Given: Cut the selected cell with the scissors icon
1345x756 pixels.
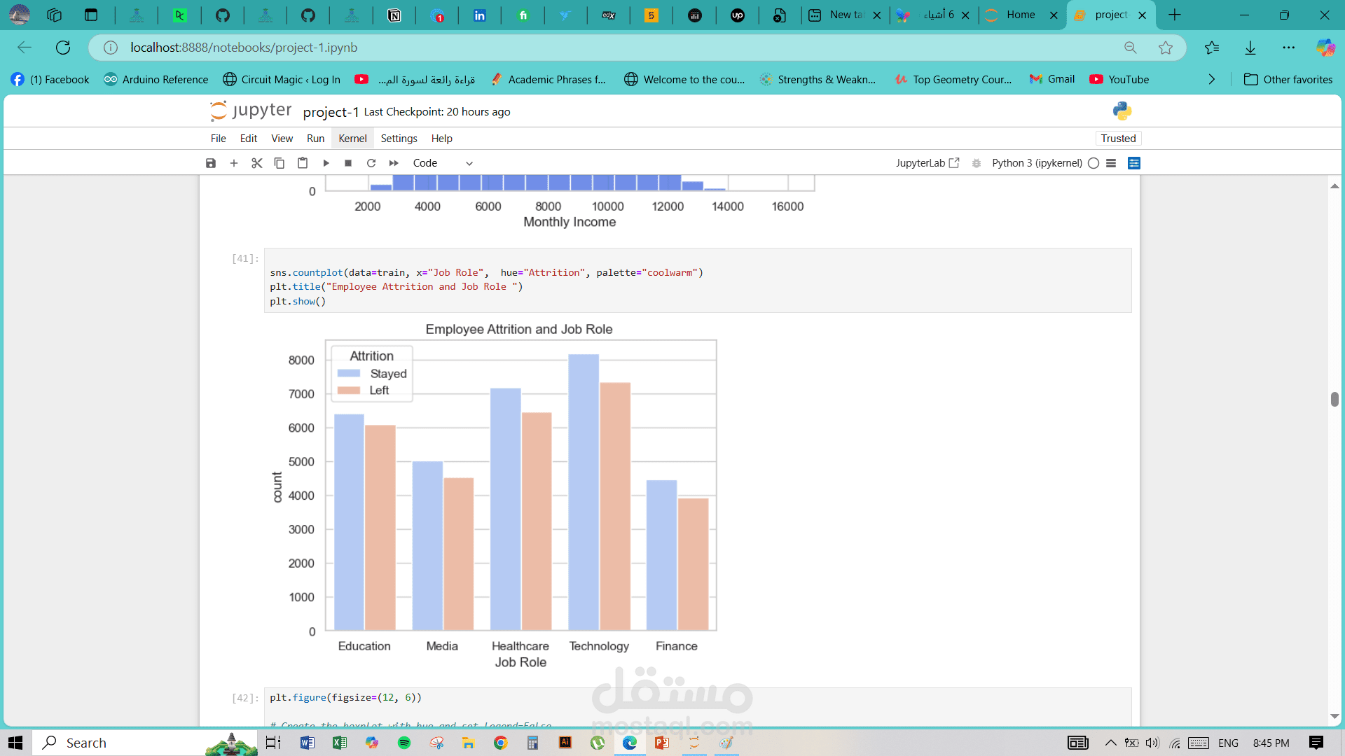Looking at the screenshot, I should [x=257, y=163].
